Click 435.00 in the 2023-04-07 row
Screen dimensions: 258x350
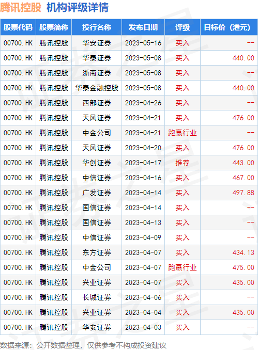click(243, 282)
